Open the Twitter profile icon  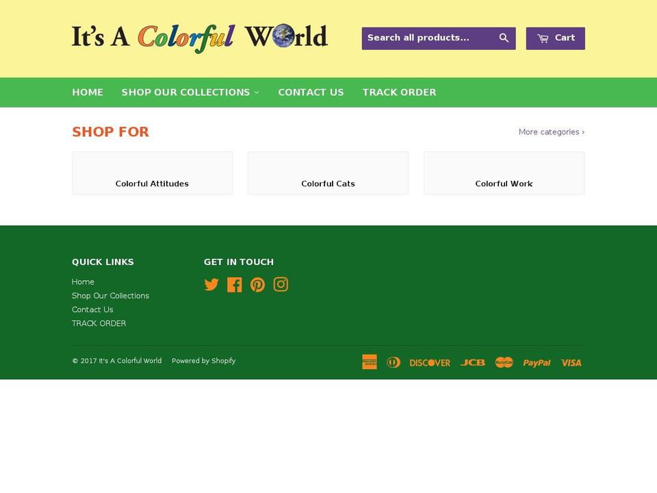click(x=211, y=285)
